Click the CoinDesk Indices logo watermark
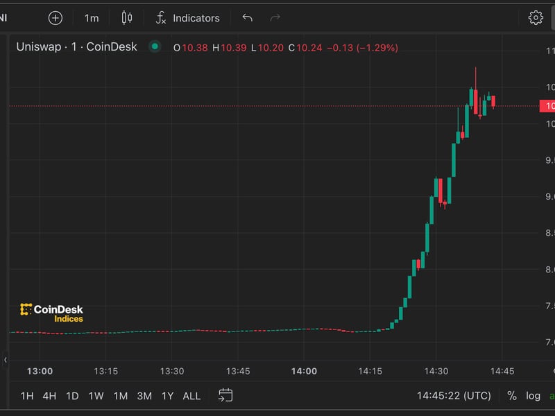The height and width of the screenshot is (416, 555). pyautogui.click(x=51, y=311)
